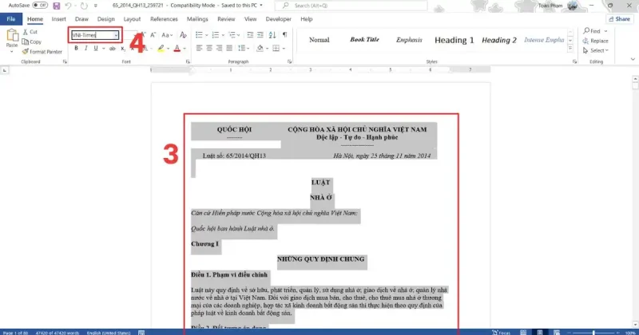Toggle Bold formatting

(76, 49)
